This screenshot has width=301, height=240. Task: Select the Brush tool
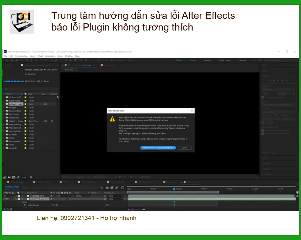point(66,60)
